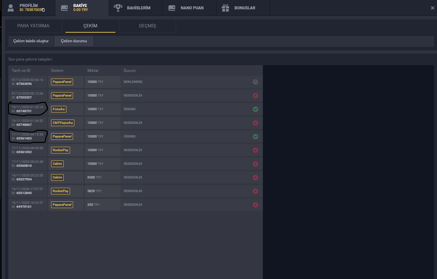Click Cekim tag for ID 65560810
The image size is (437, 279).
tap(57, 164)
